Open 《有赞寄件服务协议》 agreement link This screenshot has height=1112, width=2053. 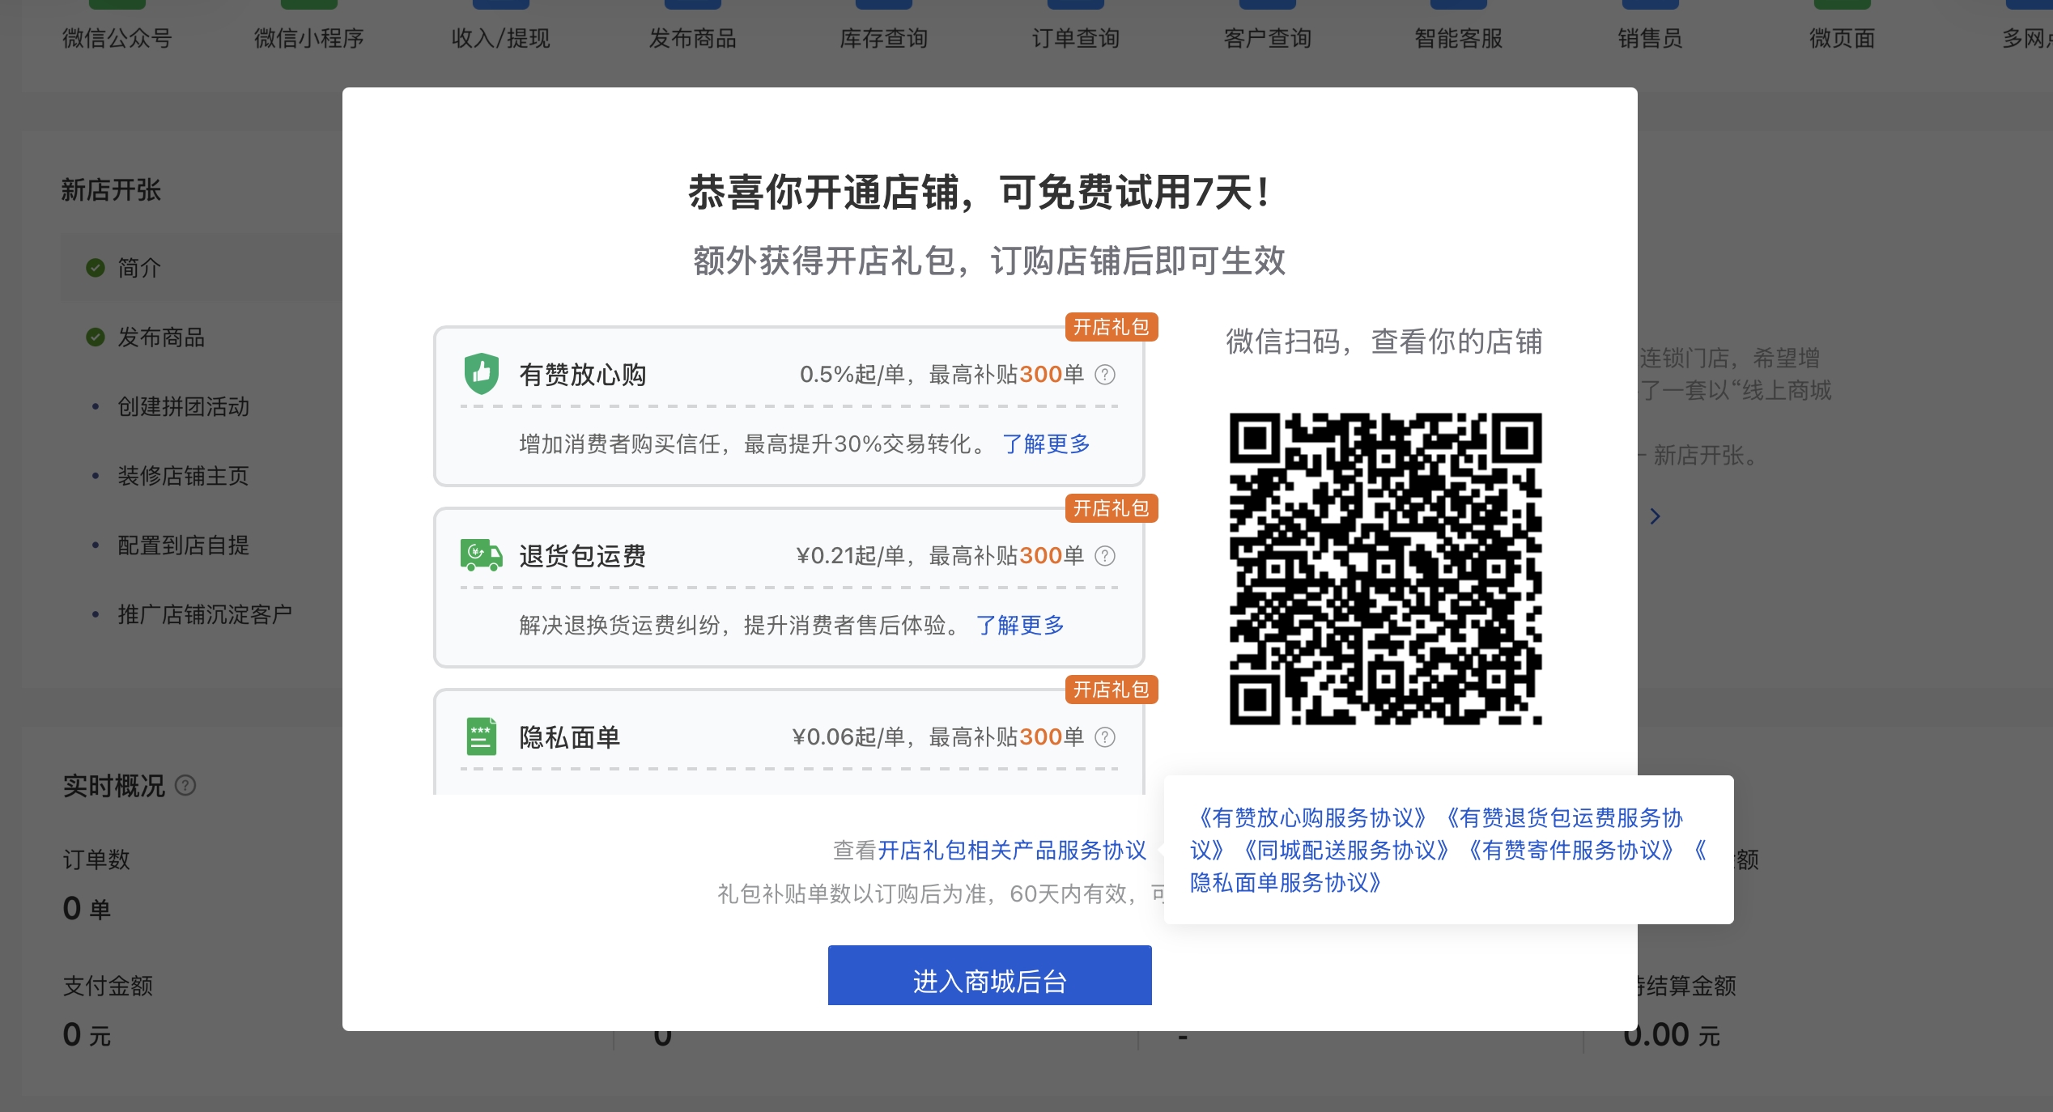click(1571, 850)
